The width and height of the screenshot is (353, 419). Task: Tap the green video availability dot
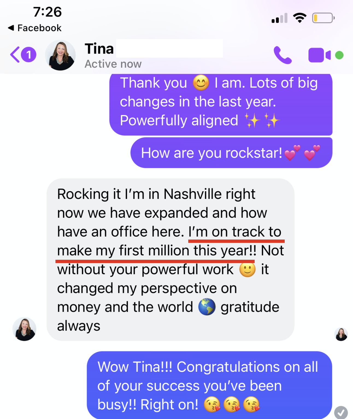(339, 55)
